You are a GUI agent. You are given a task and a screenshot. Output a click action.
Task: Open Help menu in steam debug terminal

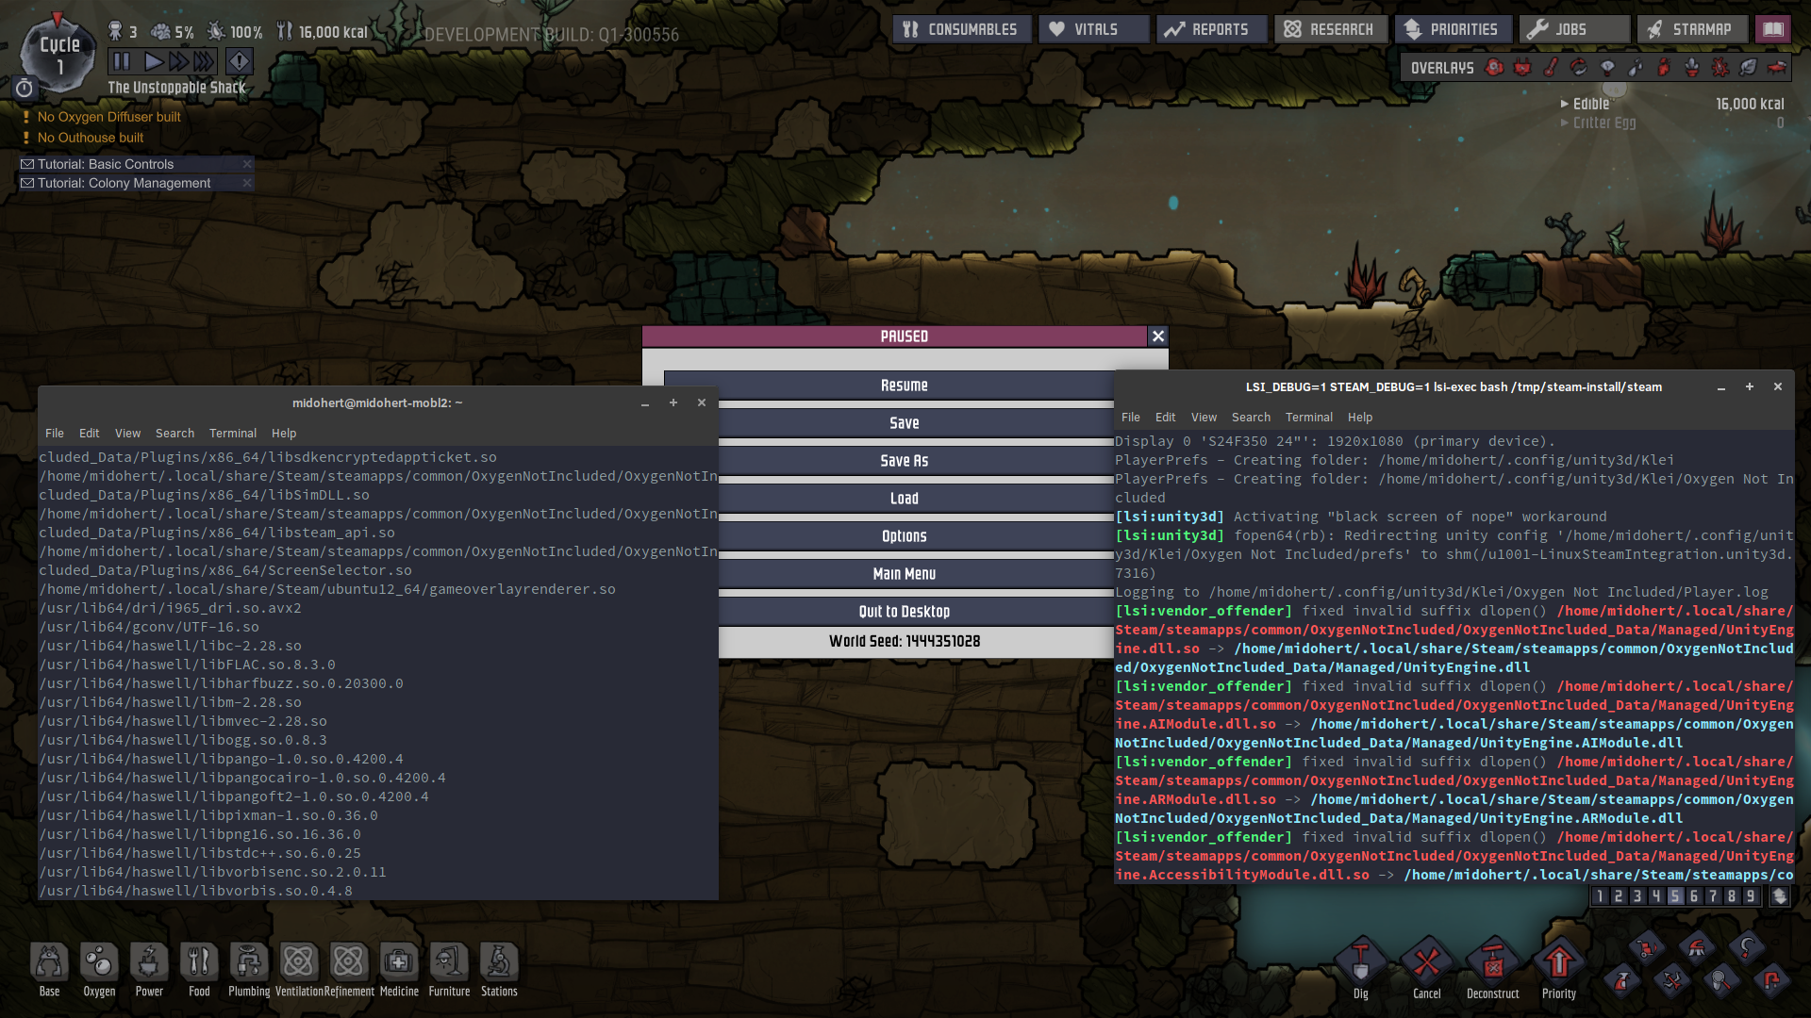[1360, 418]
